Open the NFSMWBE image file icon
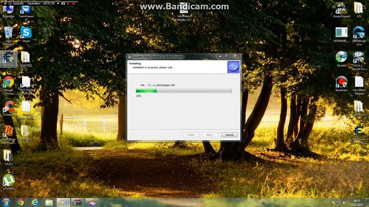 pyautogui.click(x=341, y=34)
